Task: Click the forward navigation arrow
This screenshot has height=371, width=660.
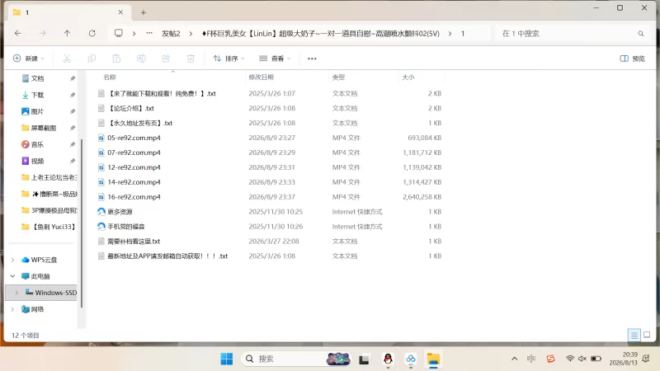Action: pos(43,33)
